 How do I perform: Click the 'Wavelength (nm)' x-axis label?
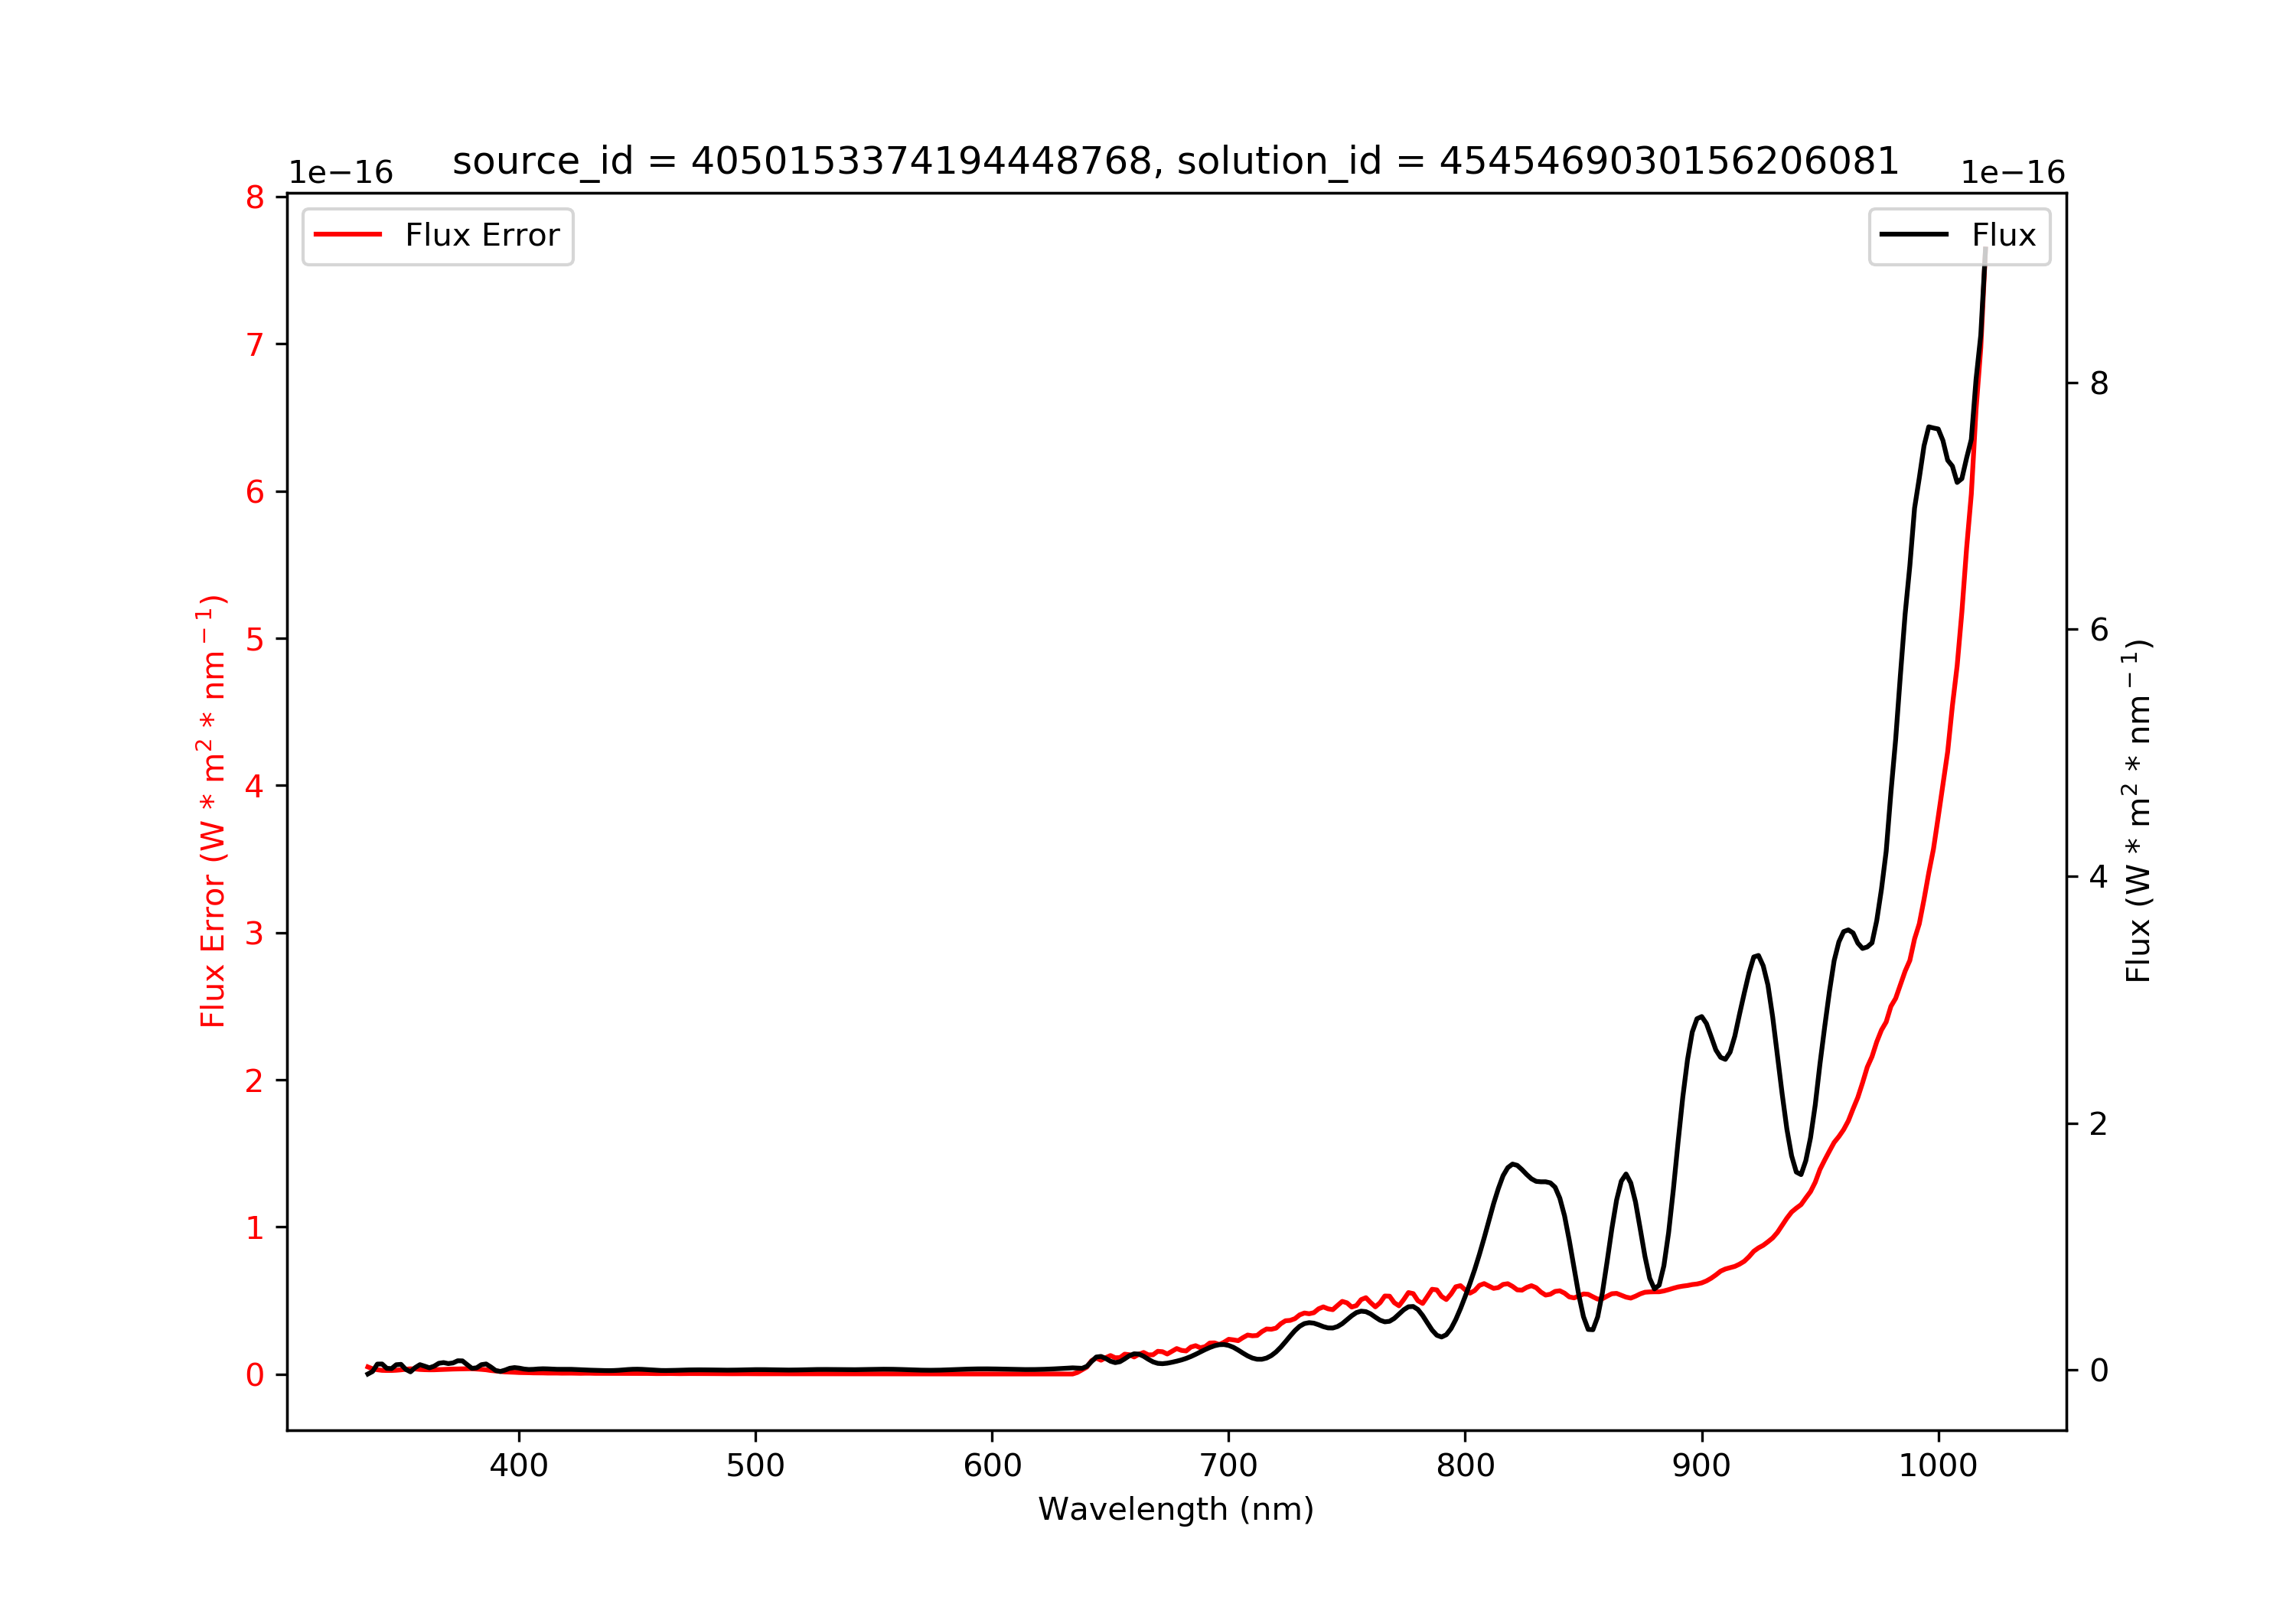tap(1175, 1508)
